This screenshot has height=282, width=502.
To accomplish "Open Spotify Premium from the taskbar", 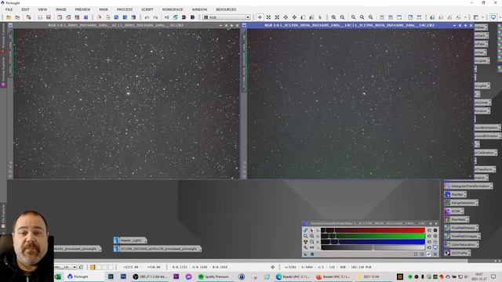I will pyautogui.click(x=213, y=277).
